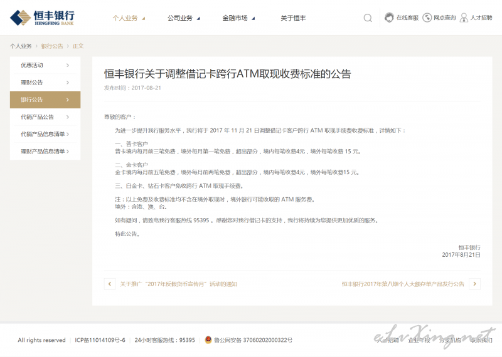Viewport: 502px width, 357px height.
Task: Expand the 公司业务 menu arrow
Action: pyautogui.click(x=198, y=19)
